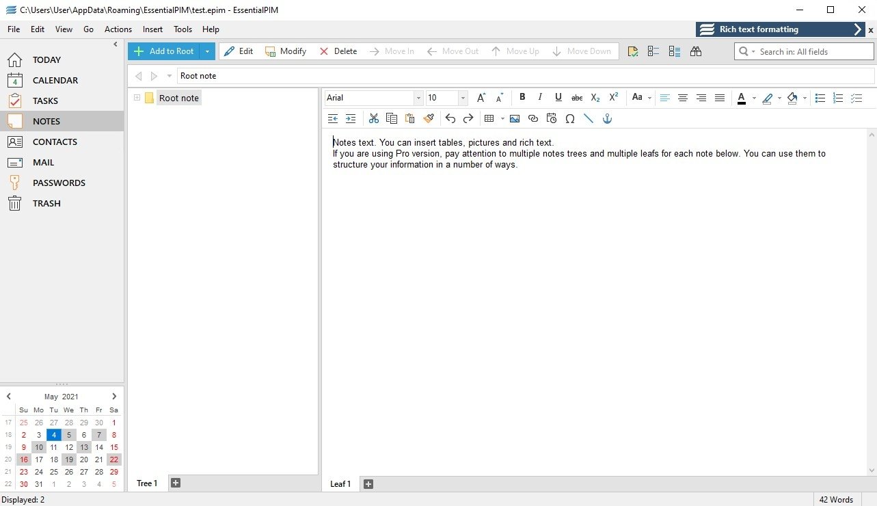Image resolution: width=877 pixels, height=506 pixels.
Task: Open the Insert menu
Action: click(152, 29)
